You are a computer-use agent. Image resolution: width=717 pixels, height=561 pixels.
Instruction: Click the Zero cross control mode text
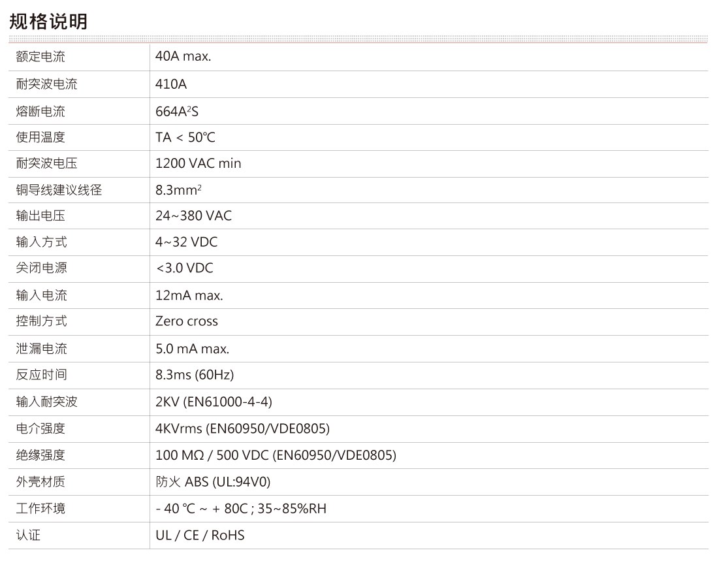[186, 321]
